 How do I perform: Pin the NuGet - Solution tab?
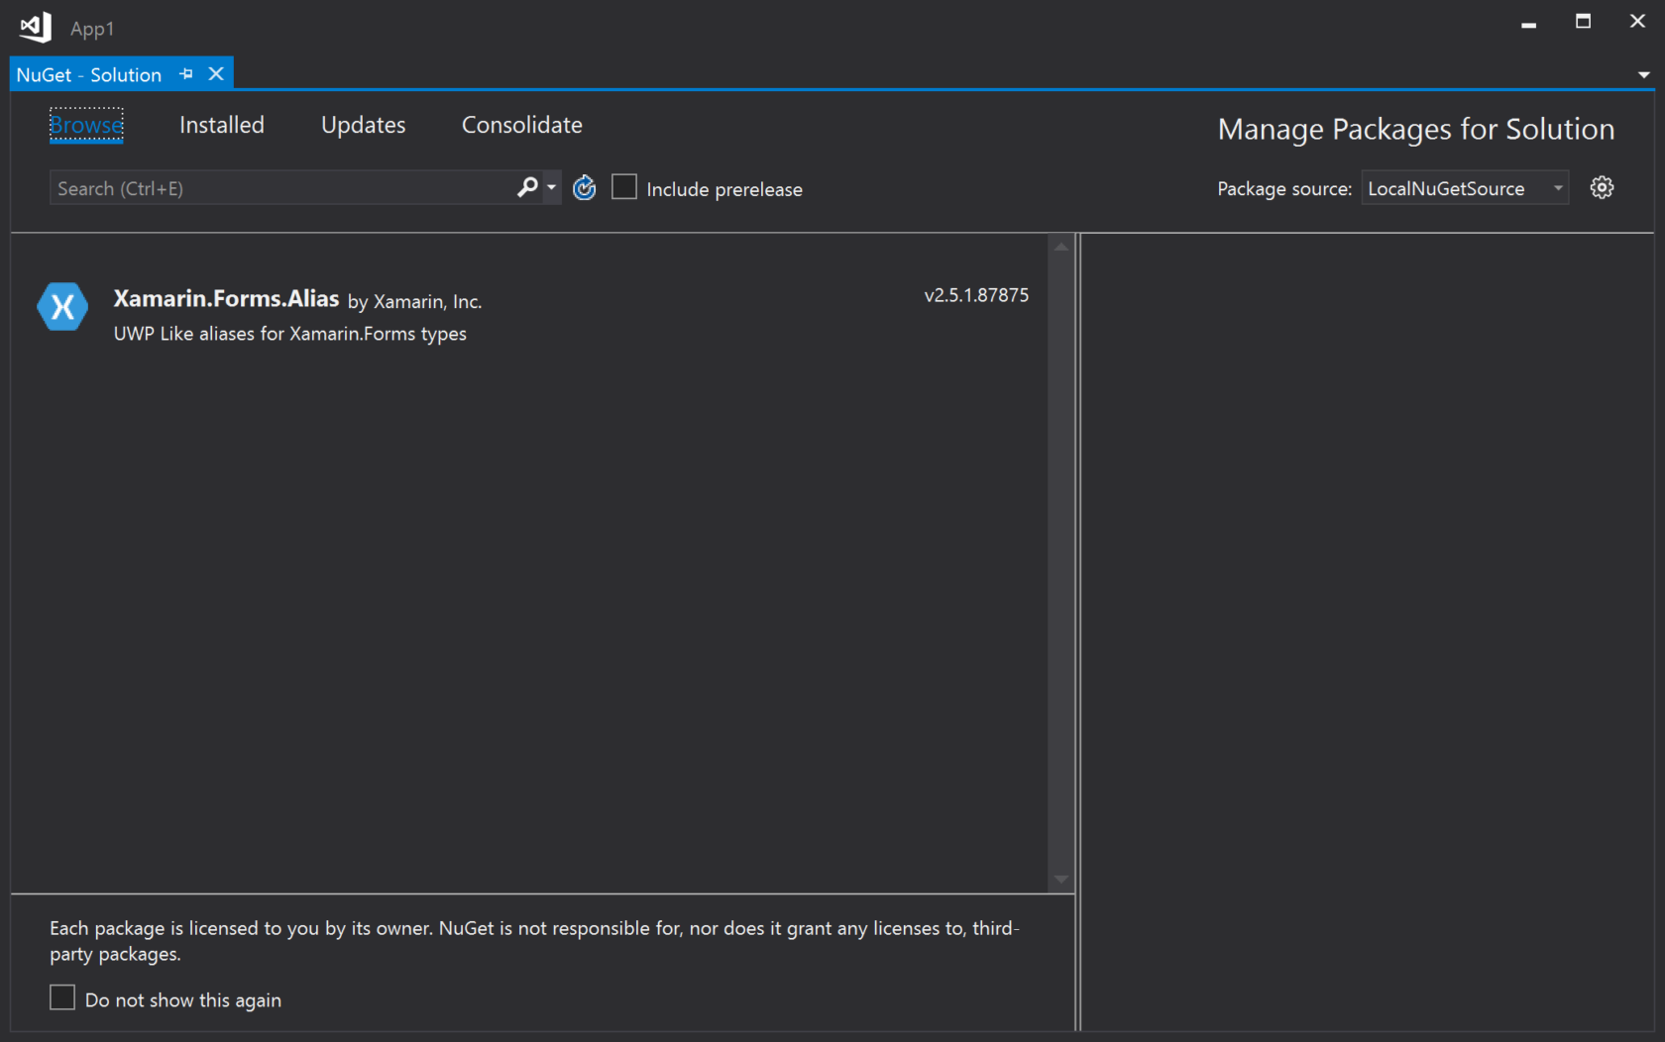(185, 73)
